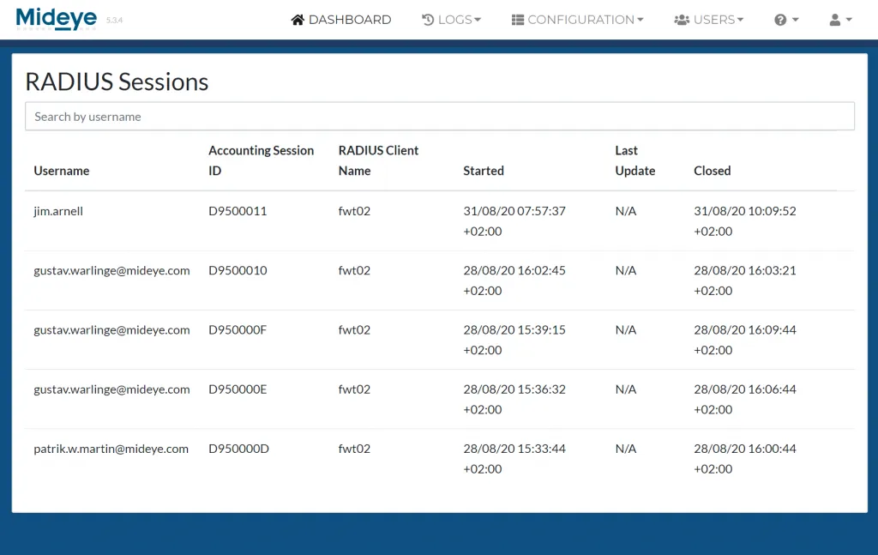Click the Started column header
The height and width of the screenshot is (555, 878).
[x=483, y=170]
